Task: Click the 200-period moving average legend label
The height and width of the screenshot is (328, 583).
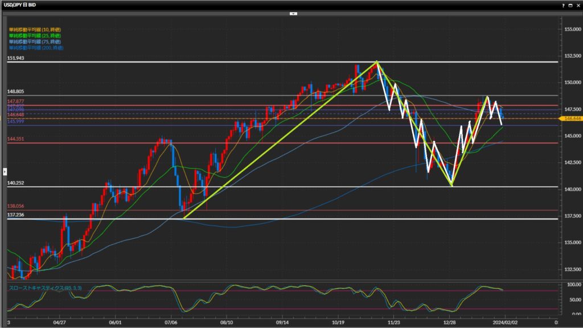Action: 36,48
